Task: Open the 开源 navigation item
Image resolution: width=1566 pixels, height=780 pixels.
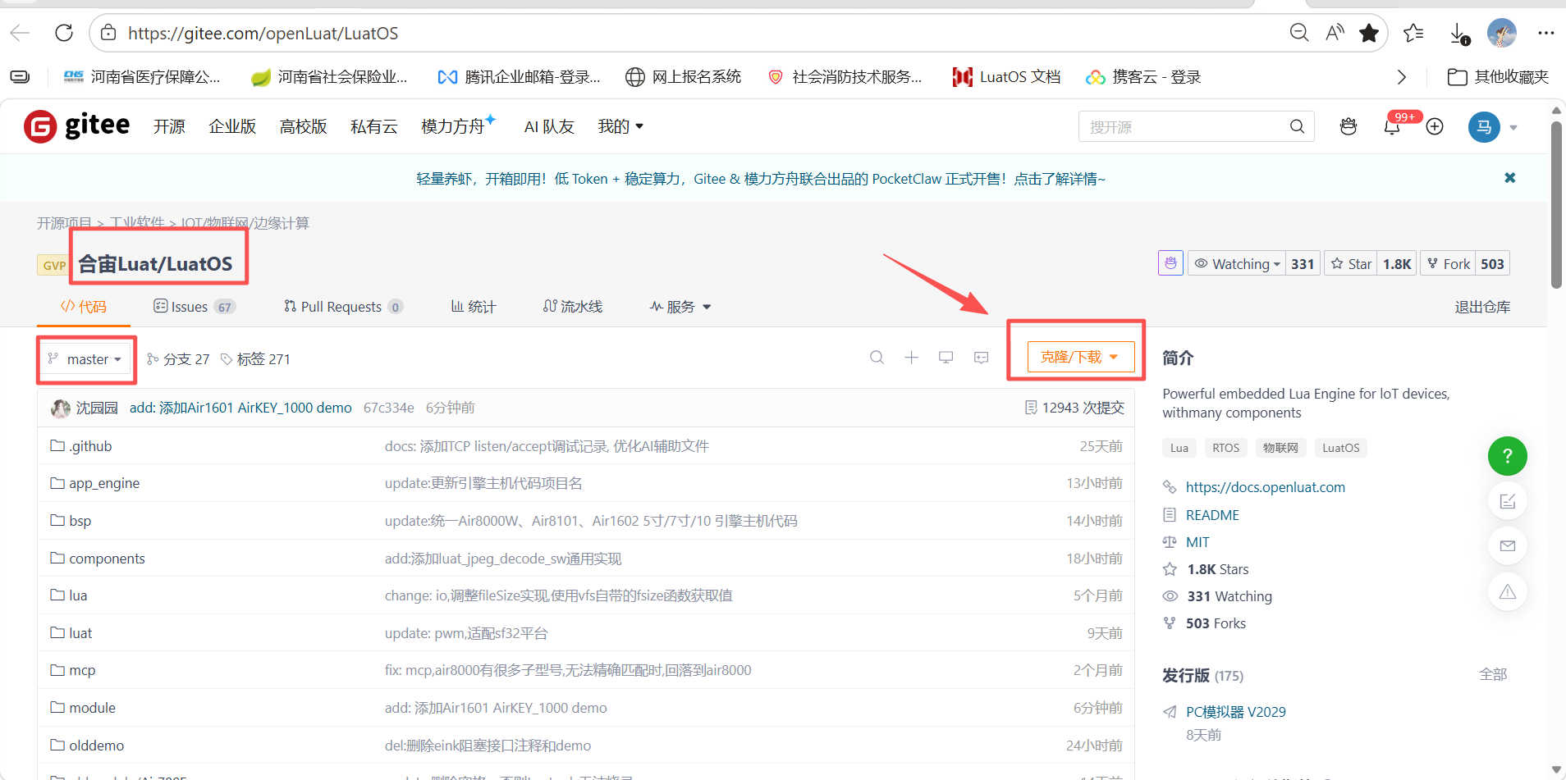Action: [169, 126]
